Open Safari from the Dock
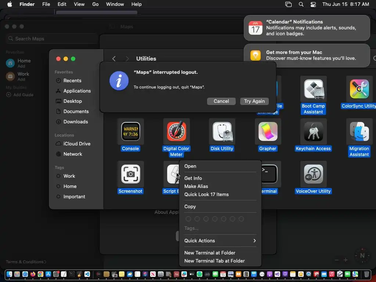 pos(25,274)
